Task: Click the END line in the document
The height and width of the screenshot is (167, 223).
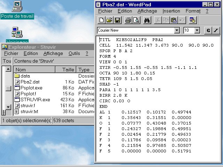Action: 103,106
